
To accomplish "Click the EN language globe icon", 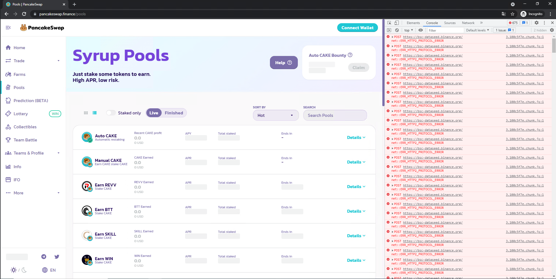I will click(45, 270).
